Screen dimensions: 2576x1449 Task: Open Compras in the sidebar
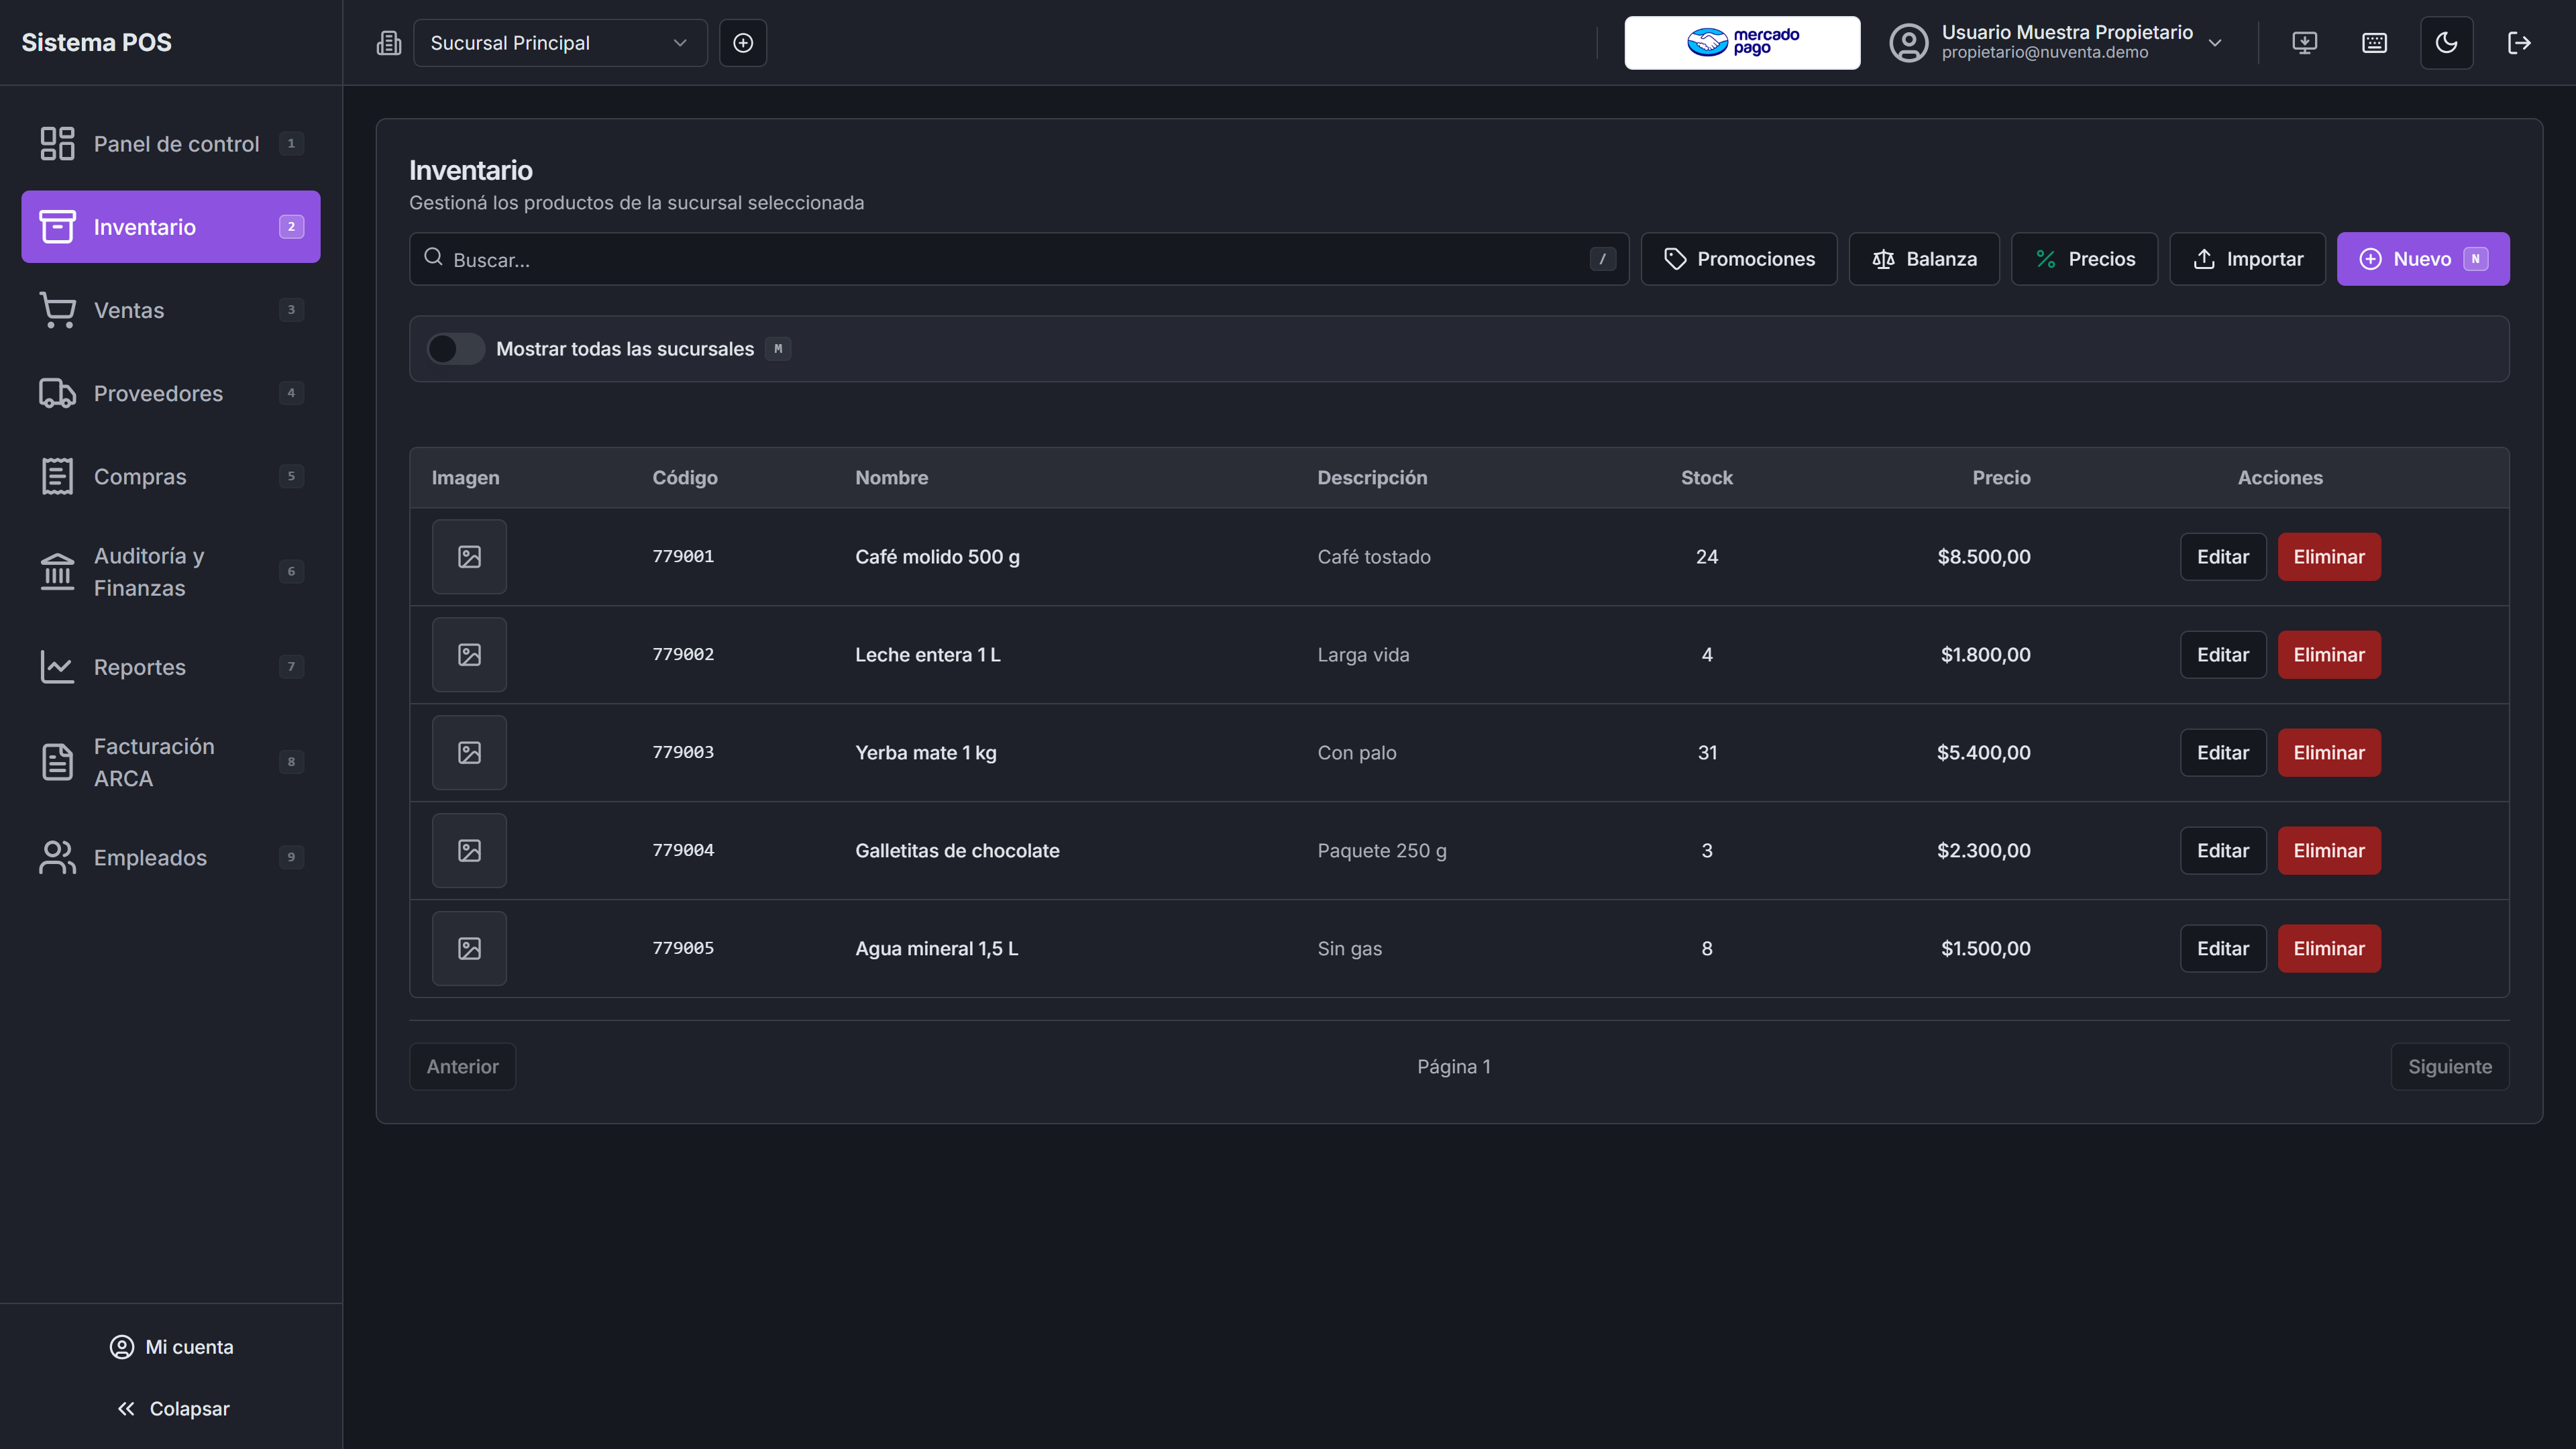(171, 477)
